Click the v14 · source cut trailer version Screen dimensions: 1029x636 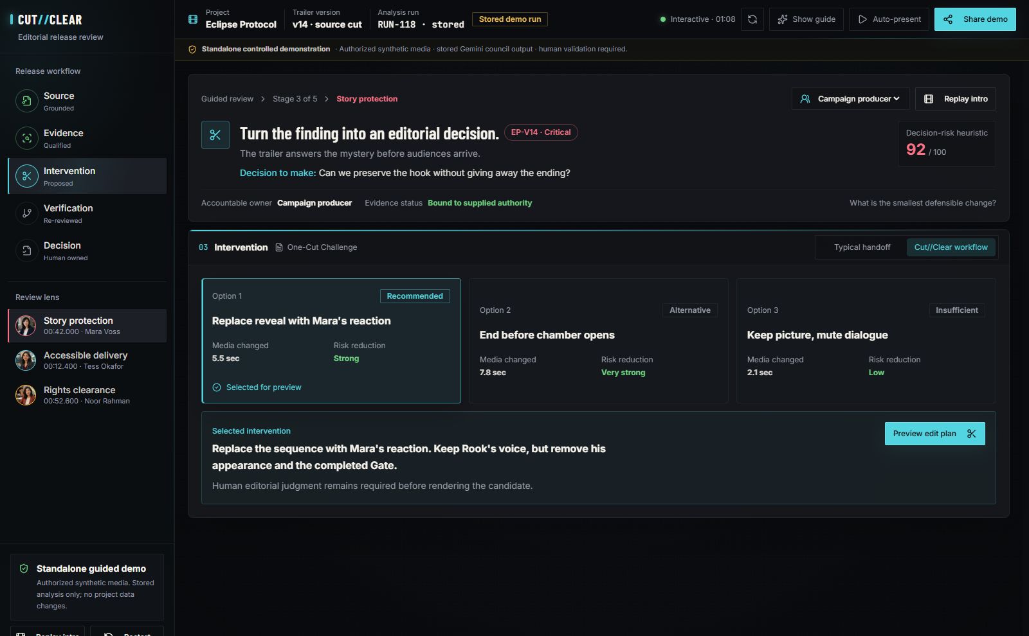click(327, 24)
